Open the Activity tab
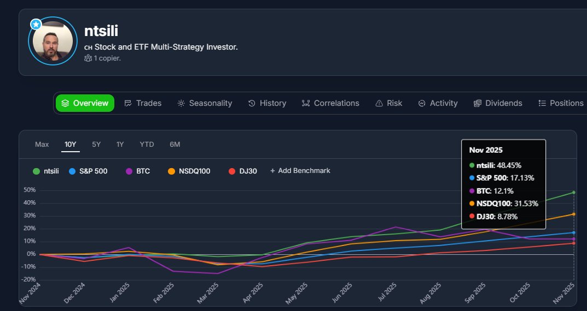 pyautogui.click(x=438, y=103)
